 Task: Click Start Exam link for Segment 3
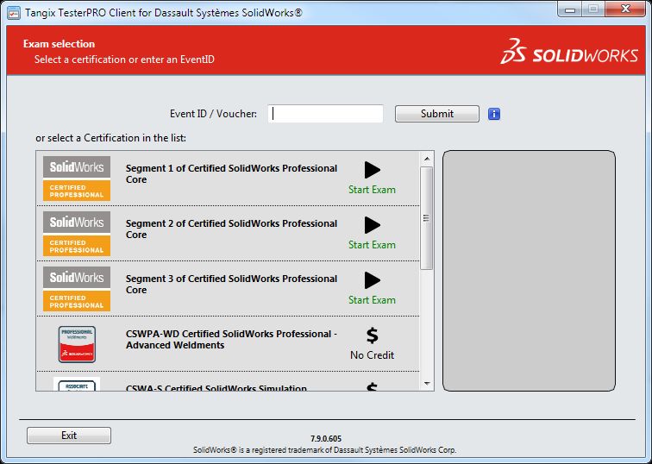[x=373, y=300]
